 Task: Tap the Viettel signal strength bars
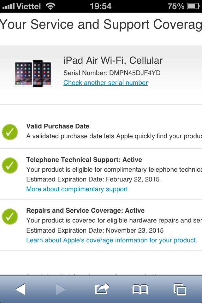[8, 6]
